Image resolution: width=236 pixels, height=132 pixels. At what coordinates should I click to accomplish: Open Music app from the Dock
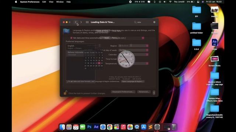pyautogui.click(x=123, y=127)
